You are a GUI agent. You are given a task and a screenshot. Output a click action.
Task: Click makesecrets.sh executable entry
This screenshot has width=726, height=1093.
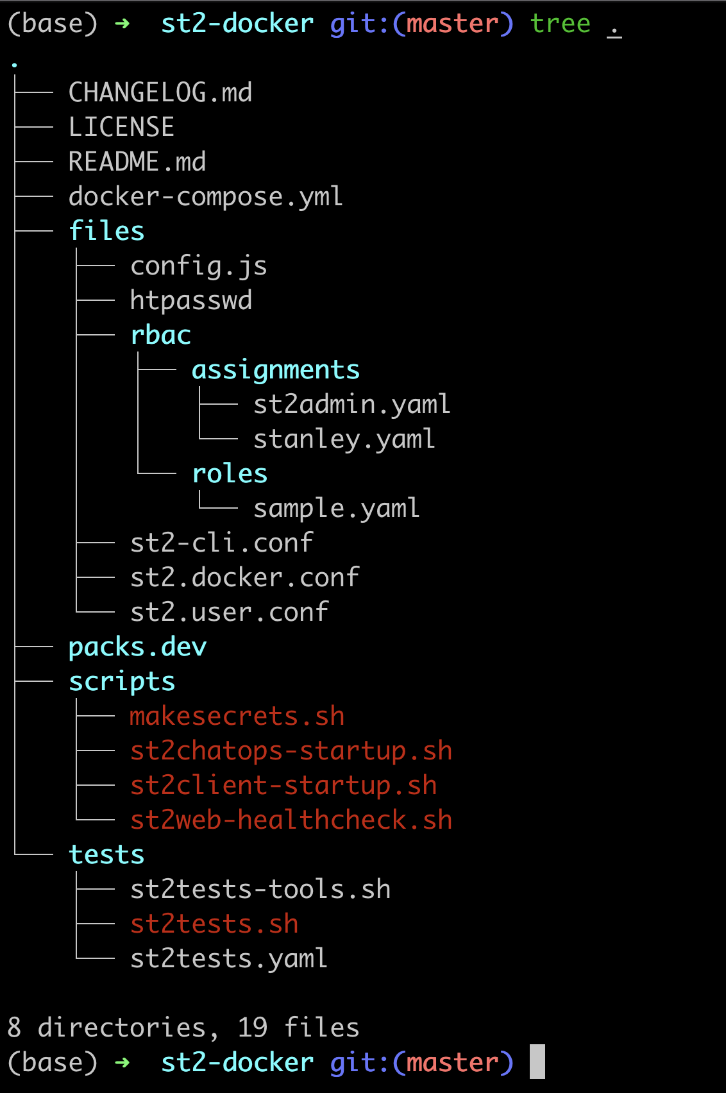[x=237, y=716]
